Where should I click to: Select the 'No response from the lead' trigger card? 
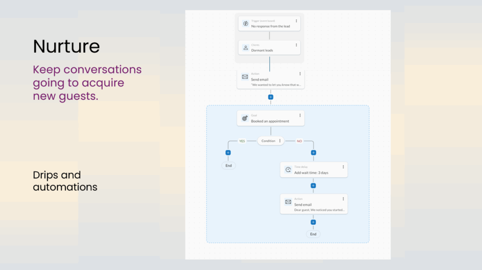[x=270, y=24]
